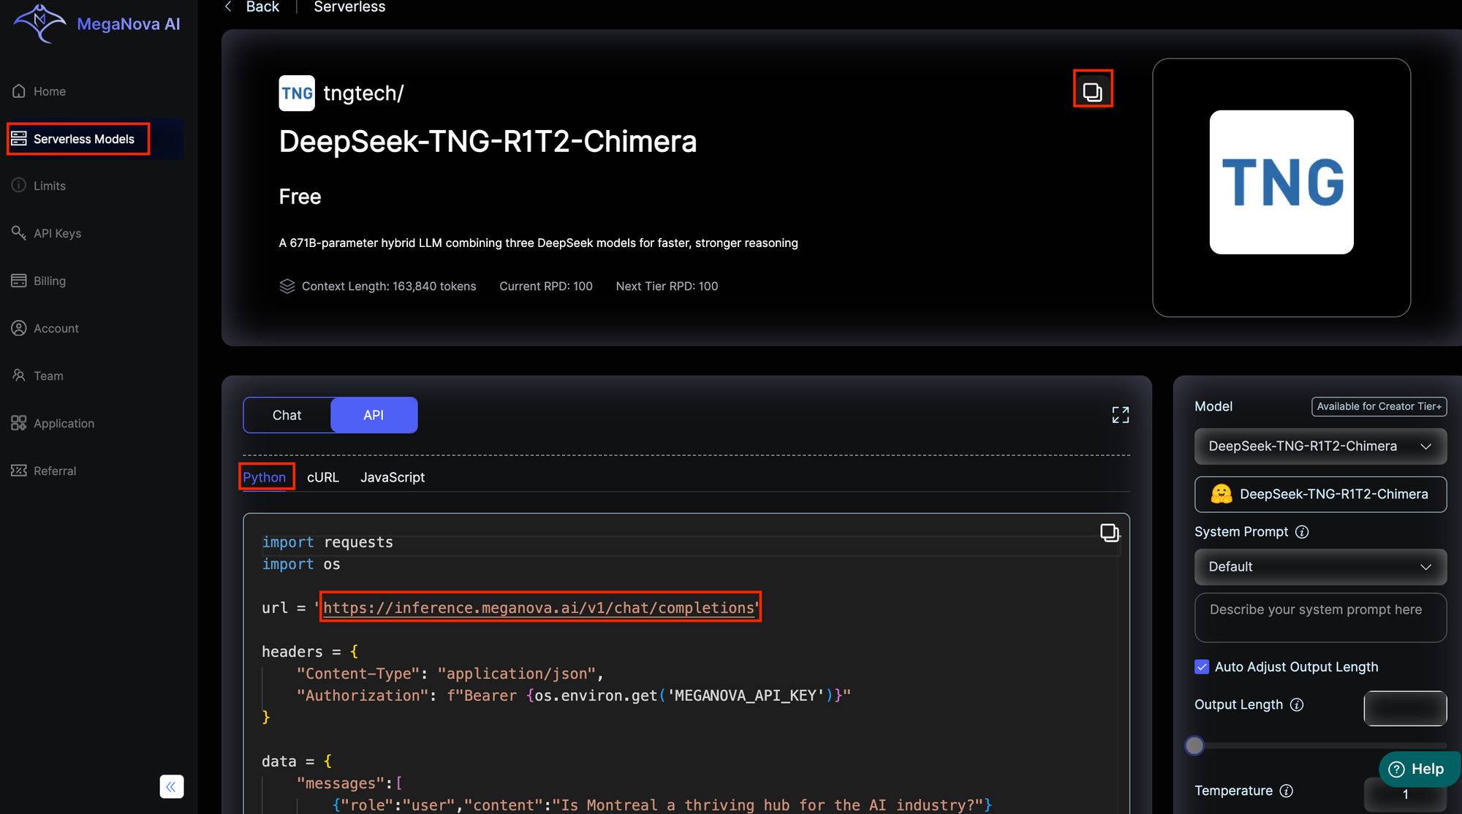This screenshot has width=1462, height=814.
Task: Go to the Billing section
Action: pyautogui.click(x=49, y=281)
